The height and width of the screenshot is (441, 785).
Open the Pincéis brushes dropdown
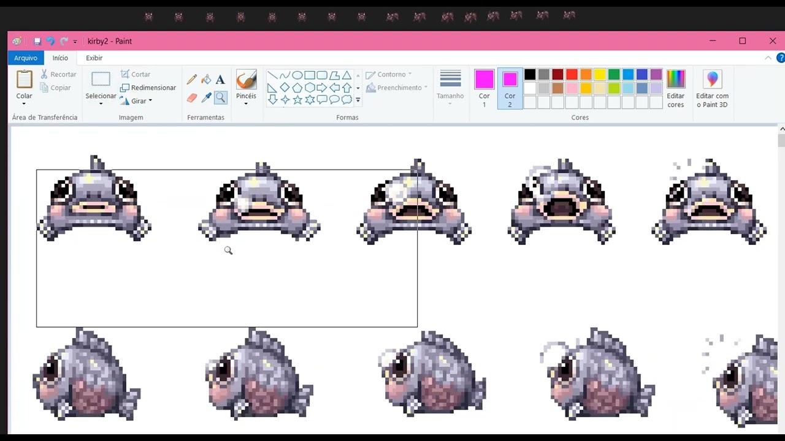tap(246, 103)
